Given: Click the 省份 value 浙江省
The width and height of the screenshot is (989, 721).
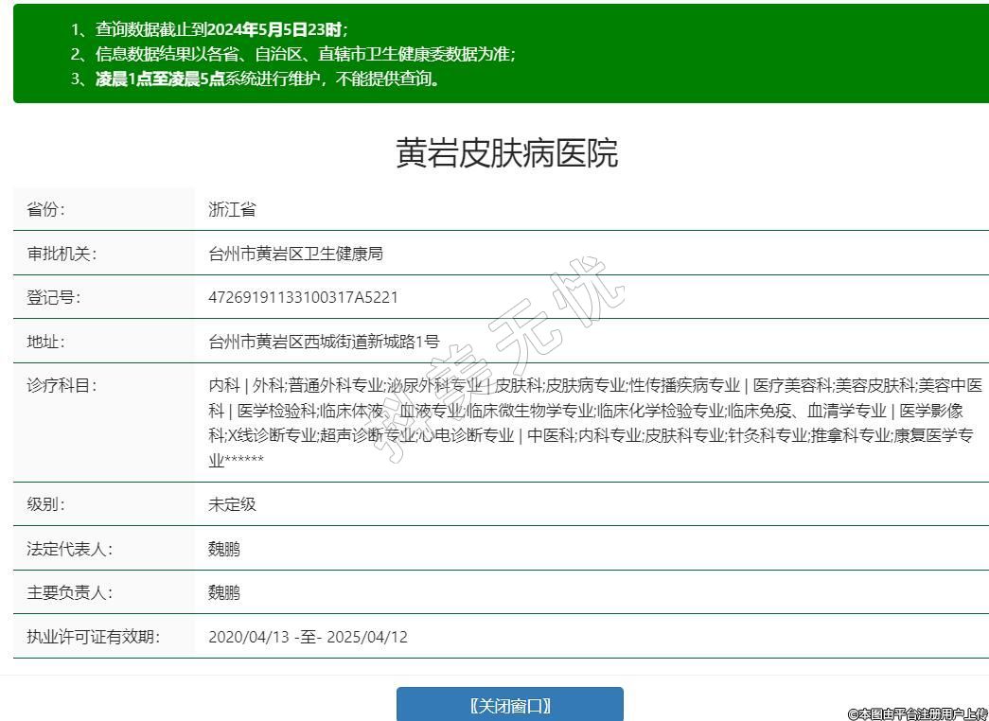Looking at the screenshot, I should (232, 209).
